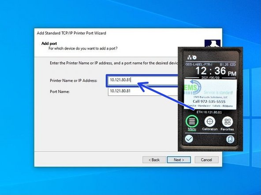Tap the phone icon on the printer display
Viewport: 261px width, 195px height.
pos(230,139)
